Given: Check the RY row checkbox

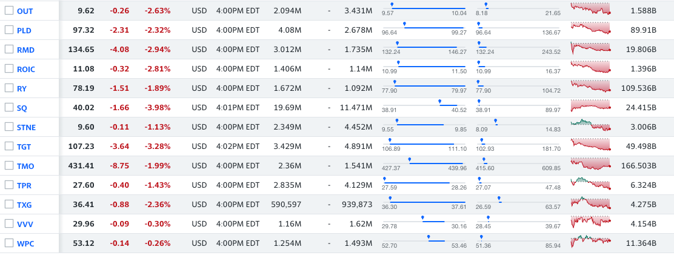Looking at the screenshot, I should pos(9,88).
